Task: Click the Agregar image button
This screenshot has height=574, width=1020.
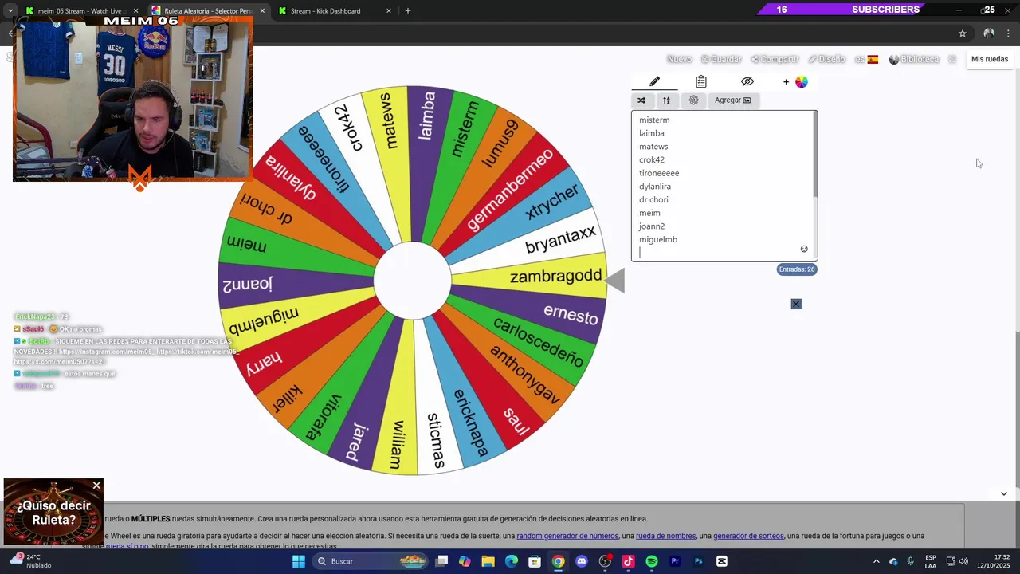Action: [x=732, y=100]
